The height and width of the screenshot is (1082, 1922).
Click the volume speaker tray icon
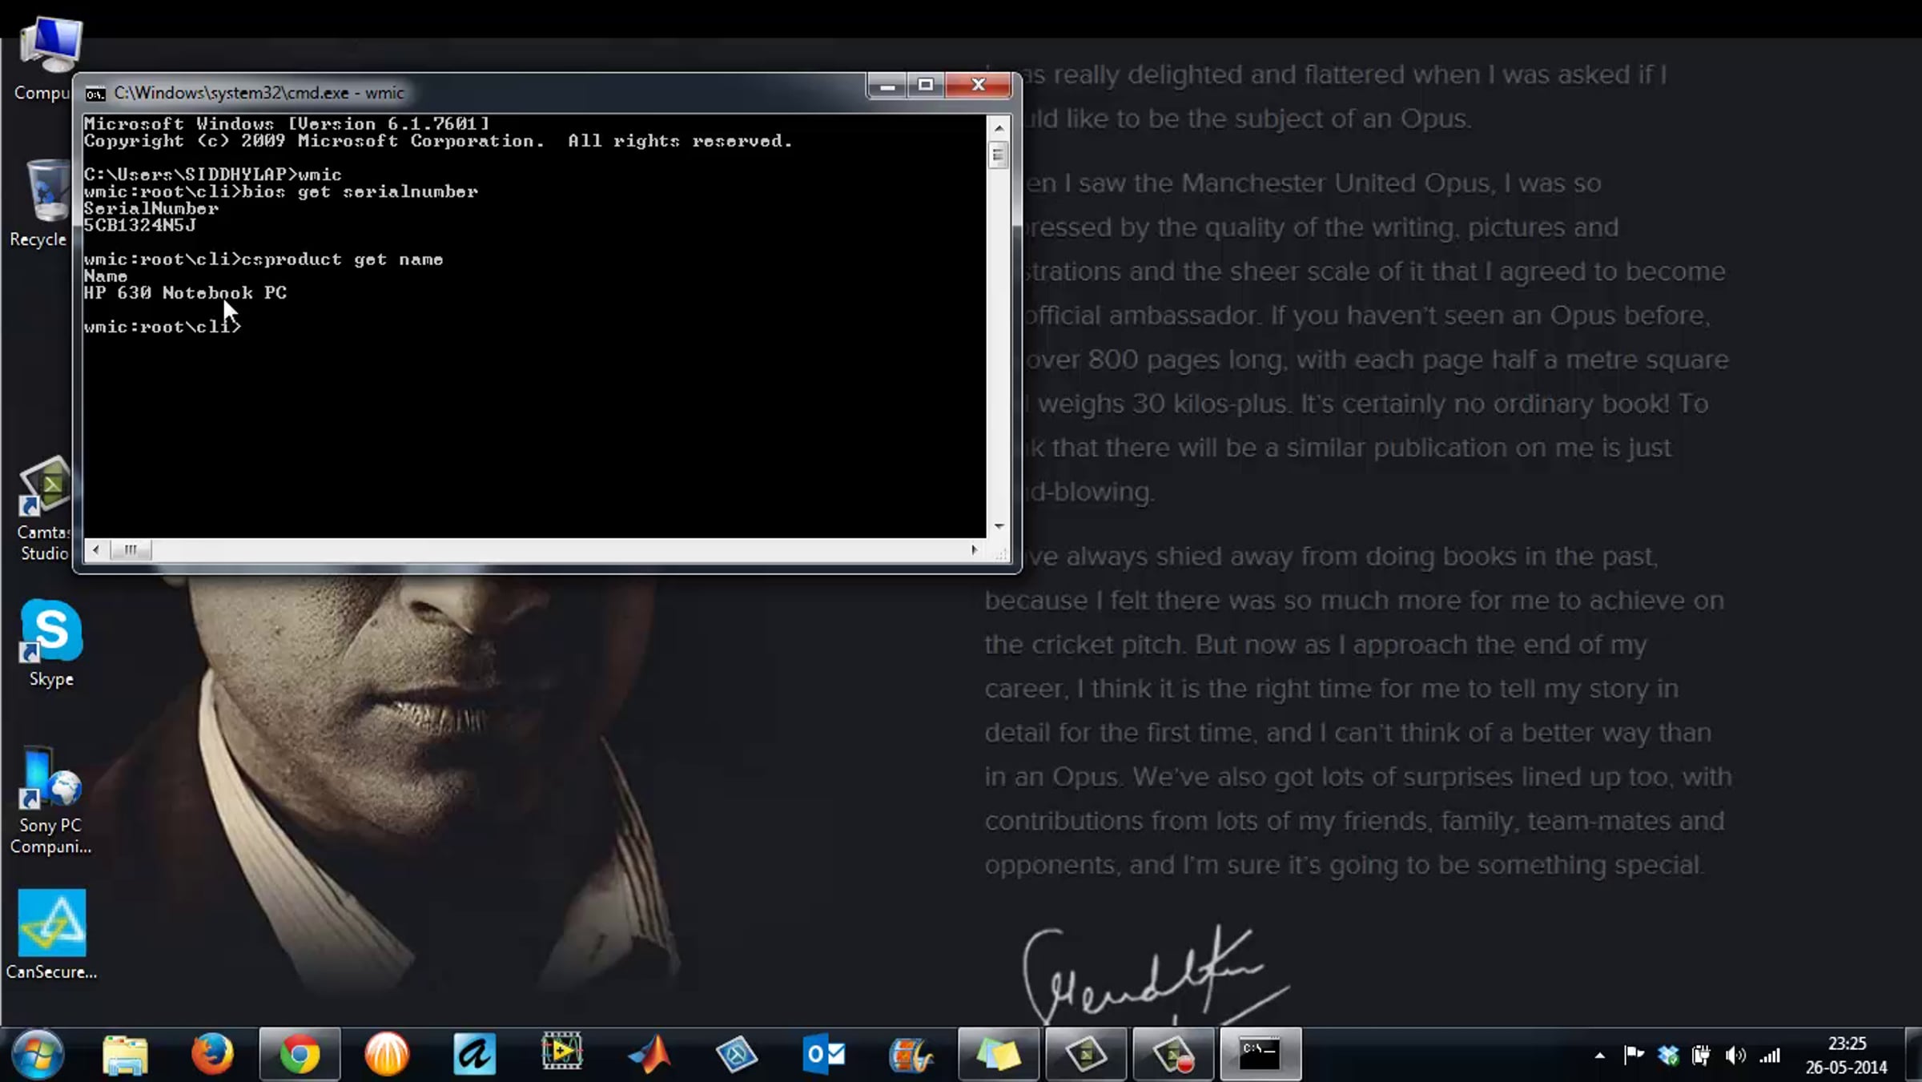[x=1735, y=1056]
